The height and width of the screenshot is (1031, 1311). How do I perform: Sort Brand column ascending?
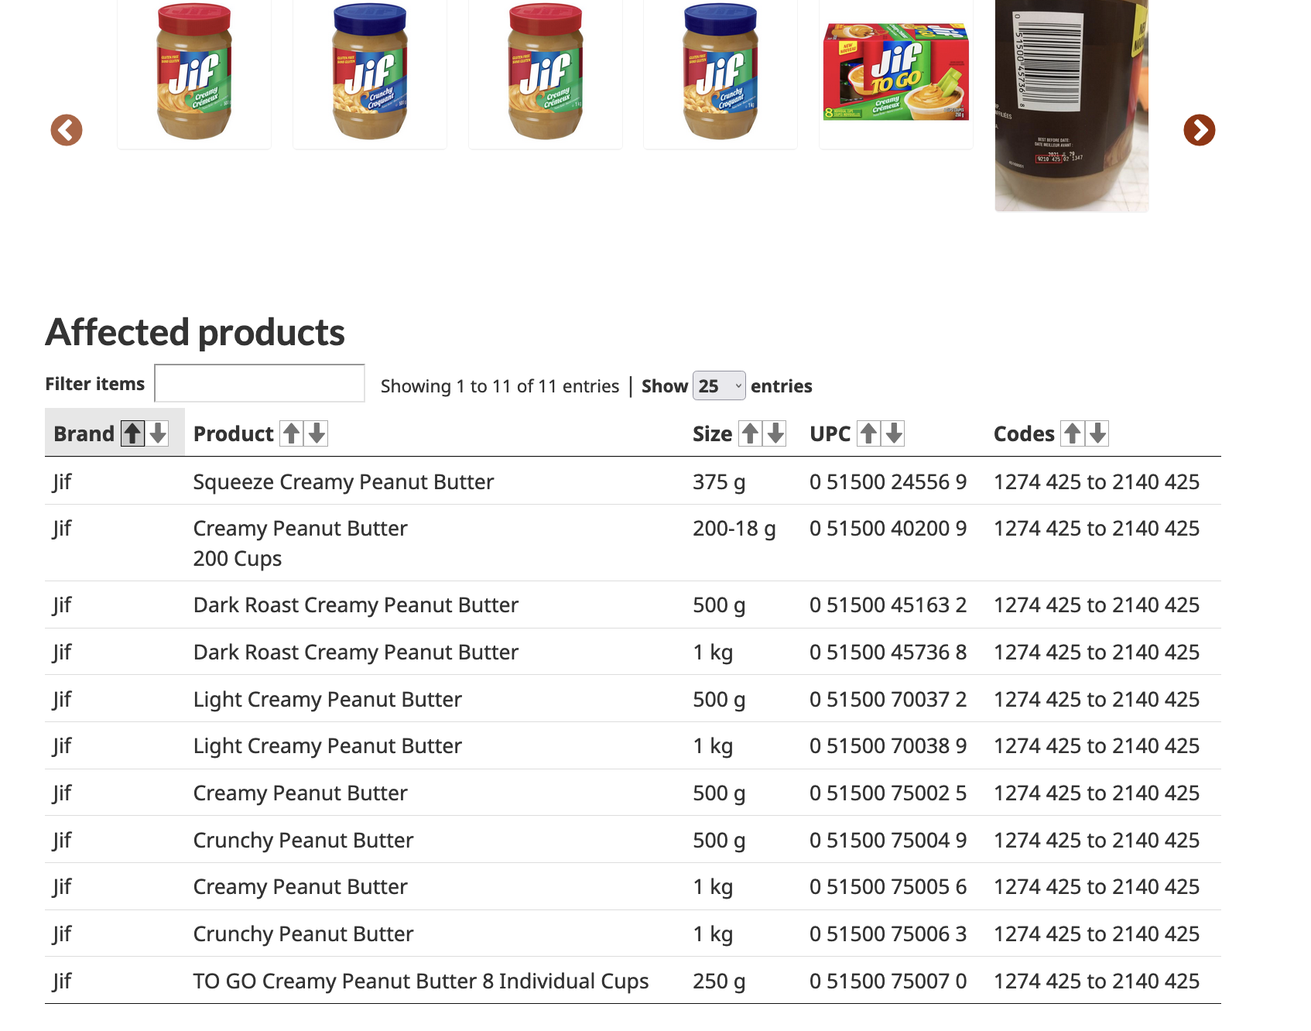132,433
